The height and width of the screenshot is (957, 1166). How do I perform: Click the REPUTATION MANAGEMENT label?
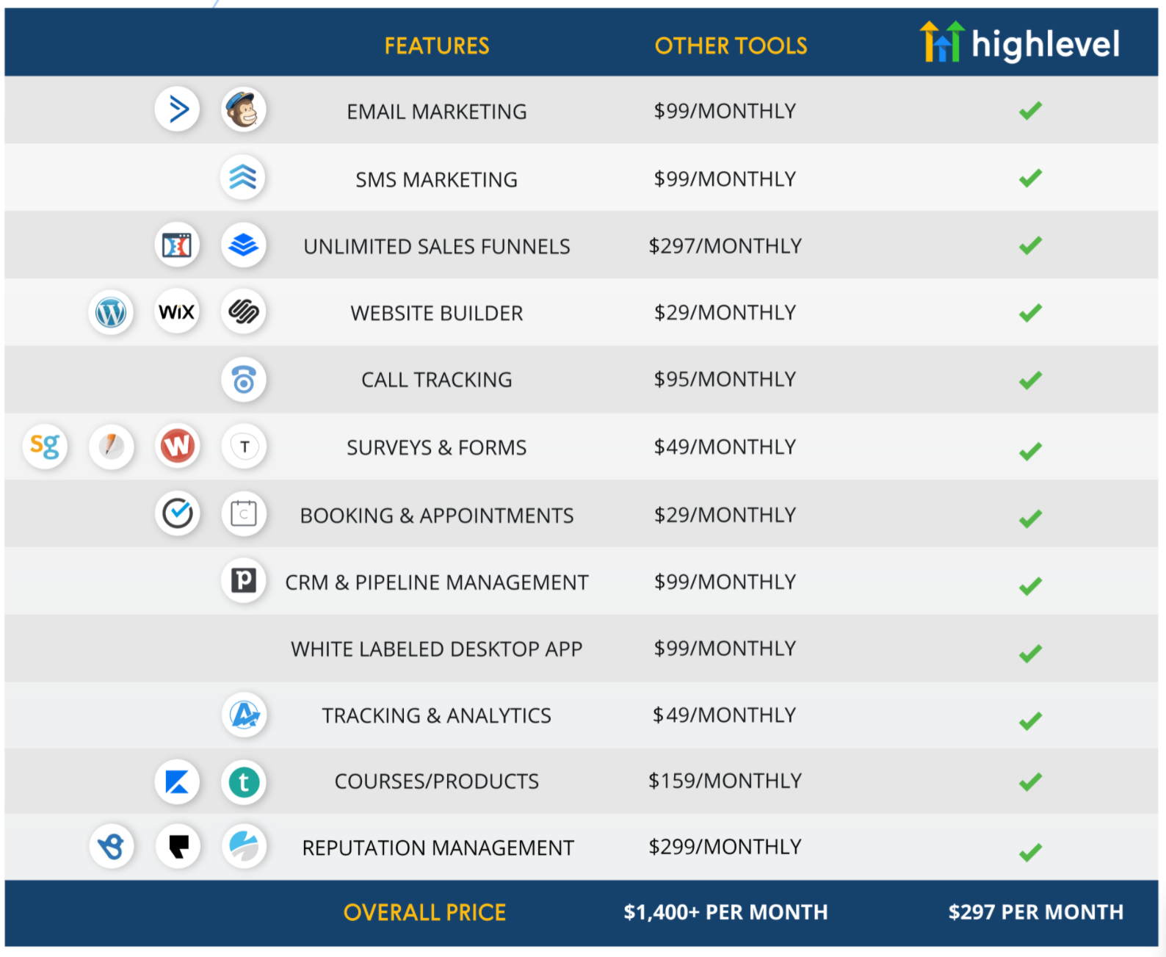point(438,848)
